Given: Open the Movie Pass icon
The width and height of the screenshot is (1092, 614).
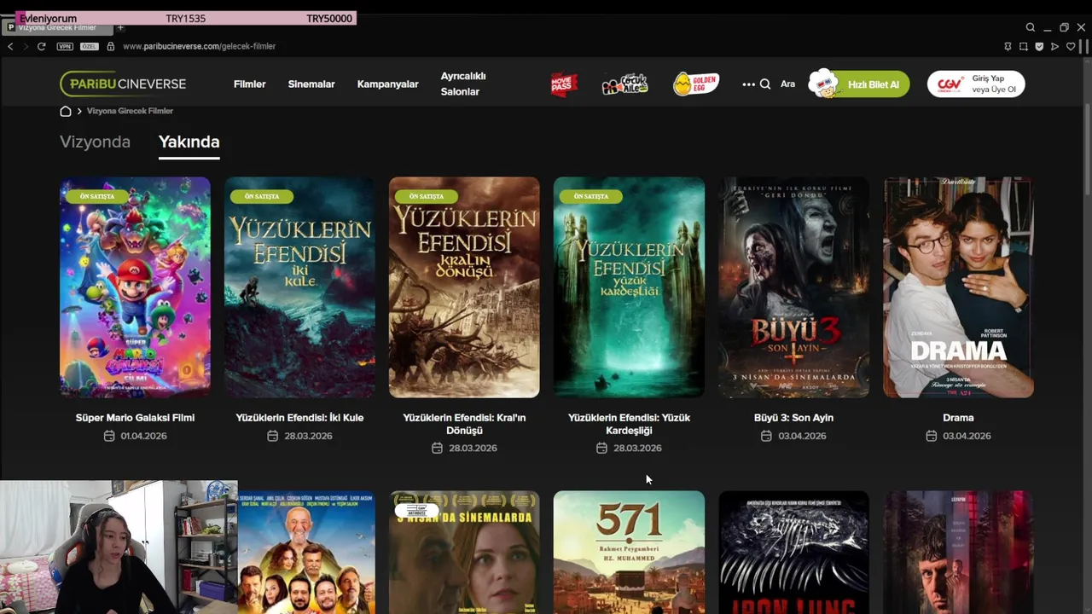Looking at the screenshot, I should click(563, 84).
